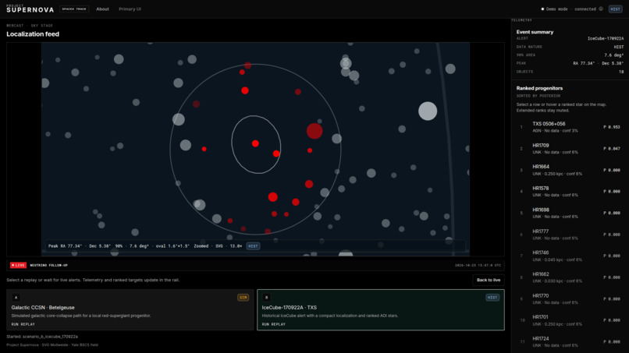The height and width of the screenshot is (353, 629).
Task: Run replay for IceCube-170922A TXS
Action: [274, 324]
